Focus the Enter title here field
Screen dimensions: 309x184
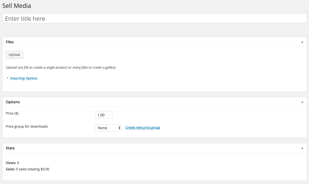click(x=154, y=19)
